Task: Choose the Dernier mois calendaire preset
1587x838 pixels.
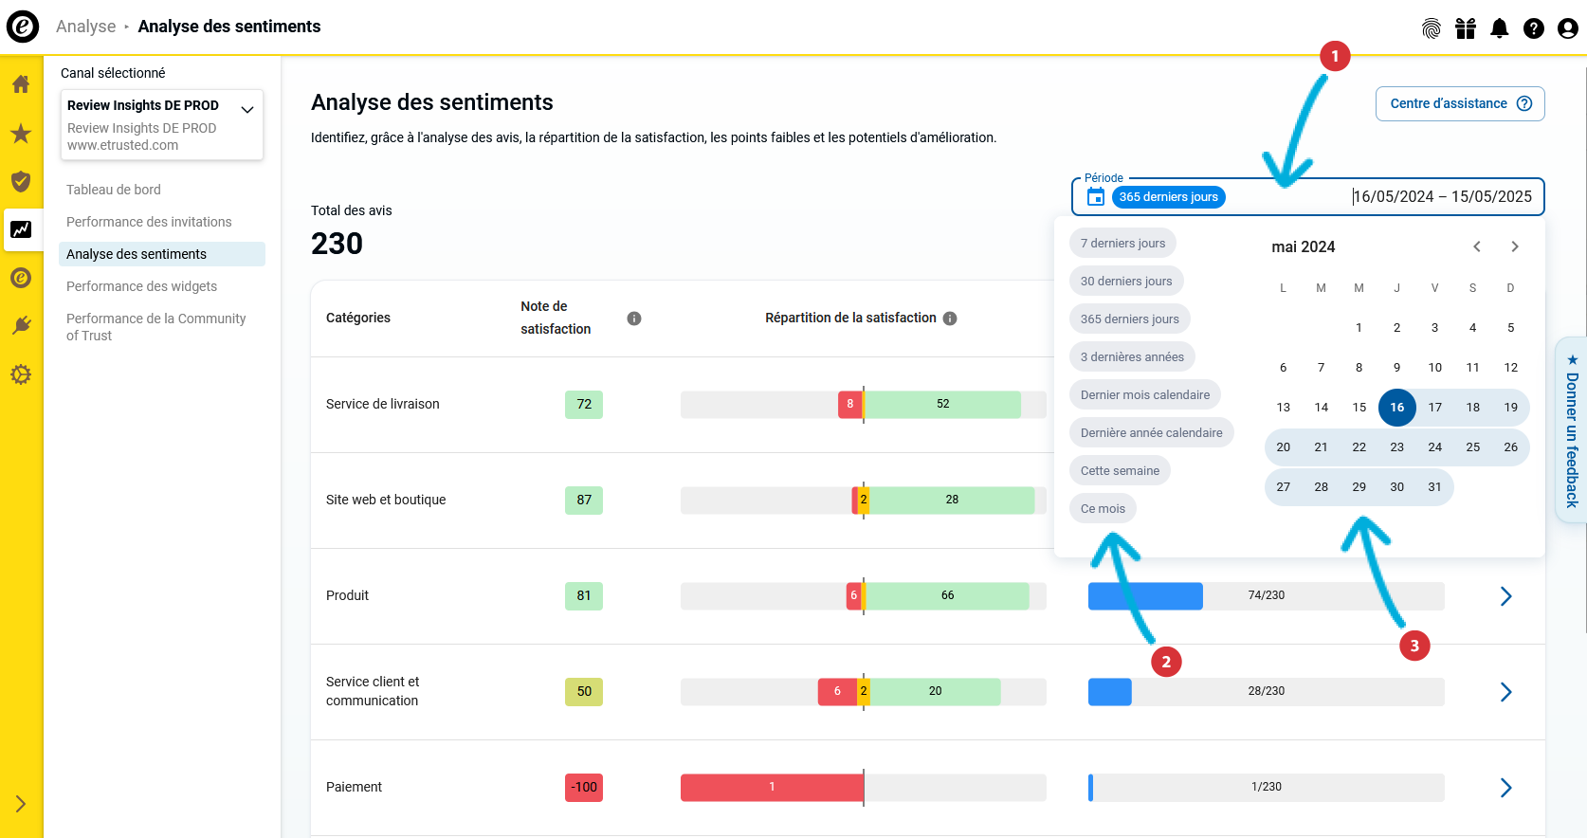Action: coord(1145,395)
